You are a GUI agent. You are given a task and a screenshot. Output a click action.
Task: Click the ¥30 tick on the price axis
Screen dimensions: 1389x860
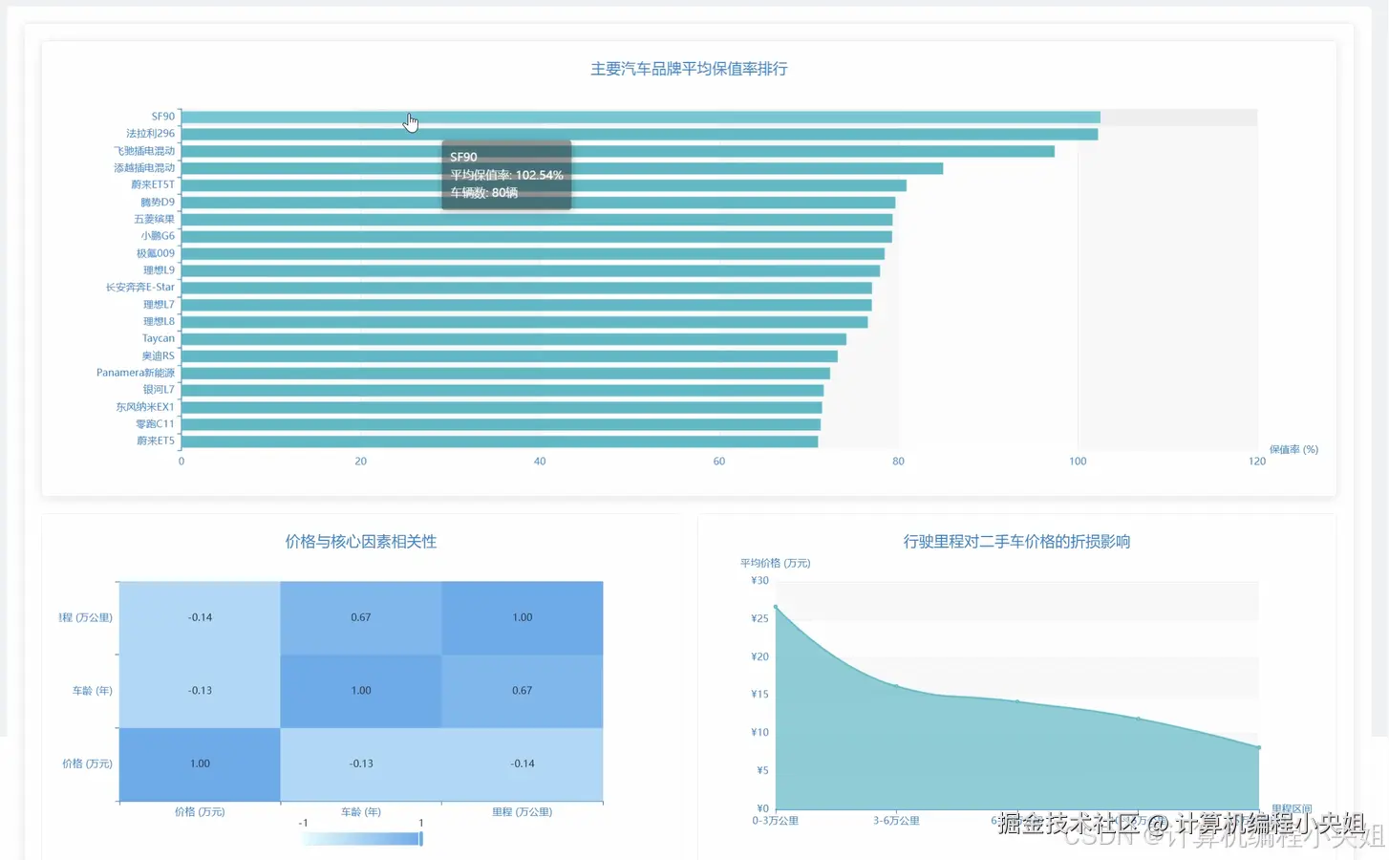pyautogui.click(x=759, y=581)
